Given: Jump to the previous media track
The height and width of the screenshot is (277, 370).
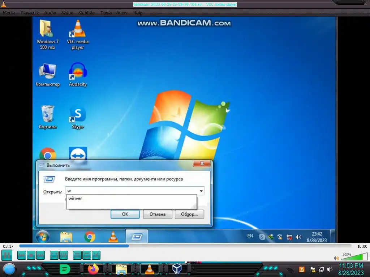Looking at the screenshot, I should coord(22,255).
